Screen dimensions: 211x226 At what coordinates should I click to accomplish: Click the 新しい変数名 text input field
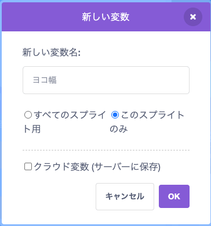click(x=106, y=80)
